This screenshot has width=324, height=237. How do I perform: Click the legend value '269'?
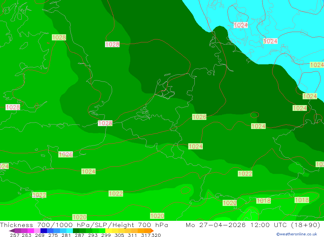tap(40, 235)
